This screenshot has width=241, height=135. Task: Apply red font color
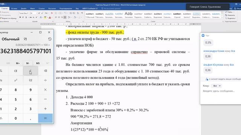[50, 17]
